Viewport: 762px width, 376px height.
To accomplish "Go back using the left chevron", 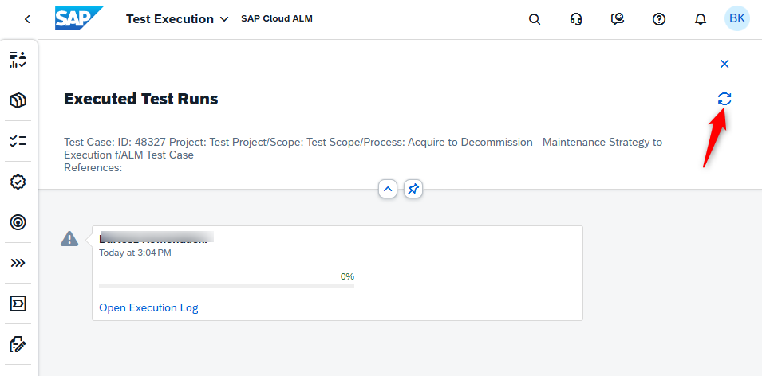I will 27,19.
